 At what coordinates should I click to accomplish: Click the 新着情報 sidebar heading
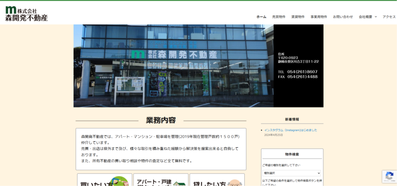[x=292, y=119]
